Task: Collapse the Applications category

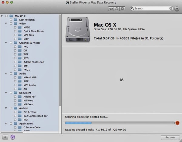Action: point(6,124)
